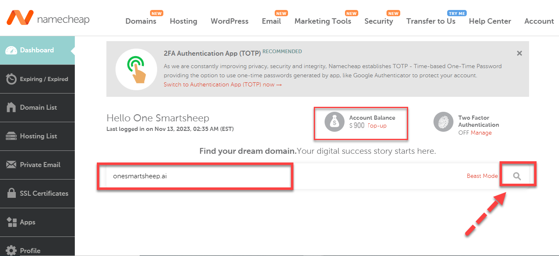
Task: Enable Beast Mode search
Action: point(482,176)
